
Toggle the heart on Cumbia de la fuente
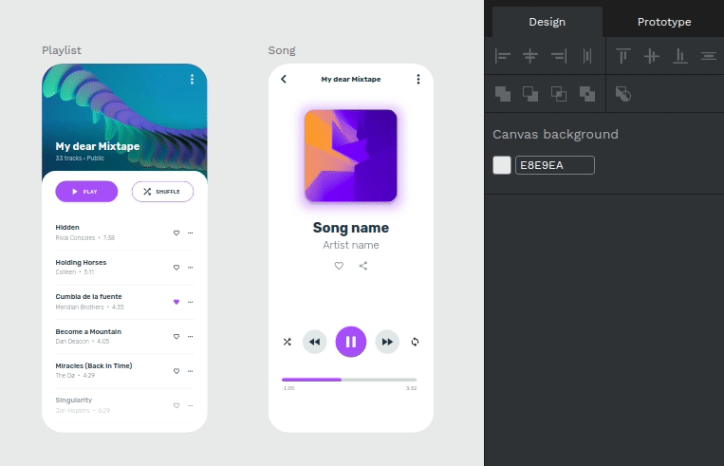(x=176, y=302)
